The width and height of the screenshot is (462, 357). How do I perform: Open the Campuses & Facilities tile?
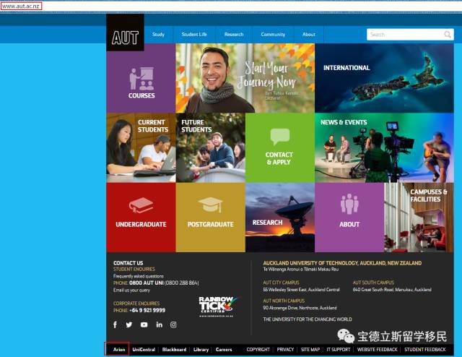click(419, 218)
